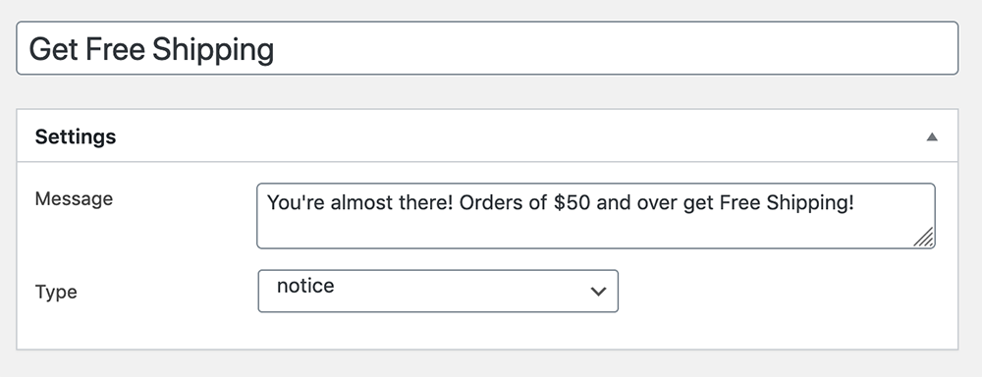The height and width of the screenshot is (377, 982).
Task: Place cursor on word Shipping in title
Action: 213,49
